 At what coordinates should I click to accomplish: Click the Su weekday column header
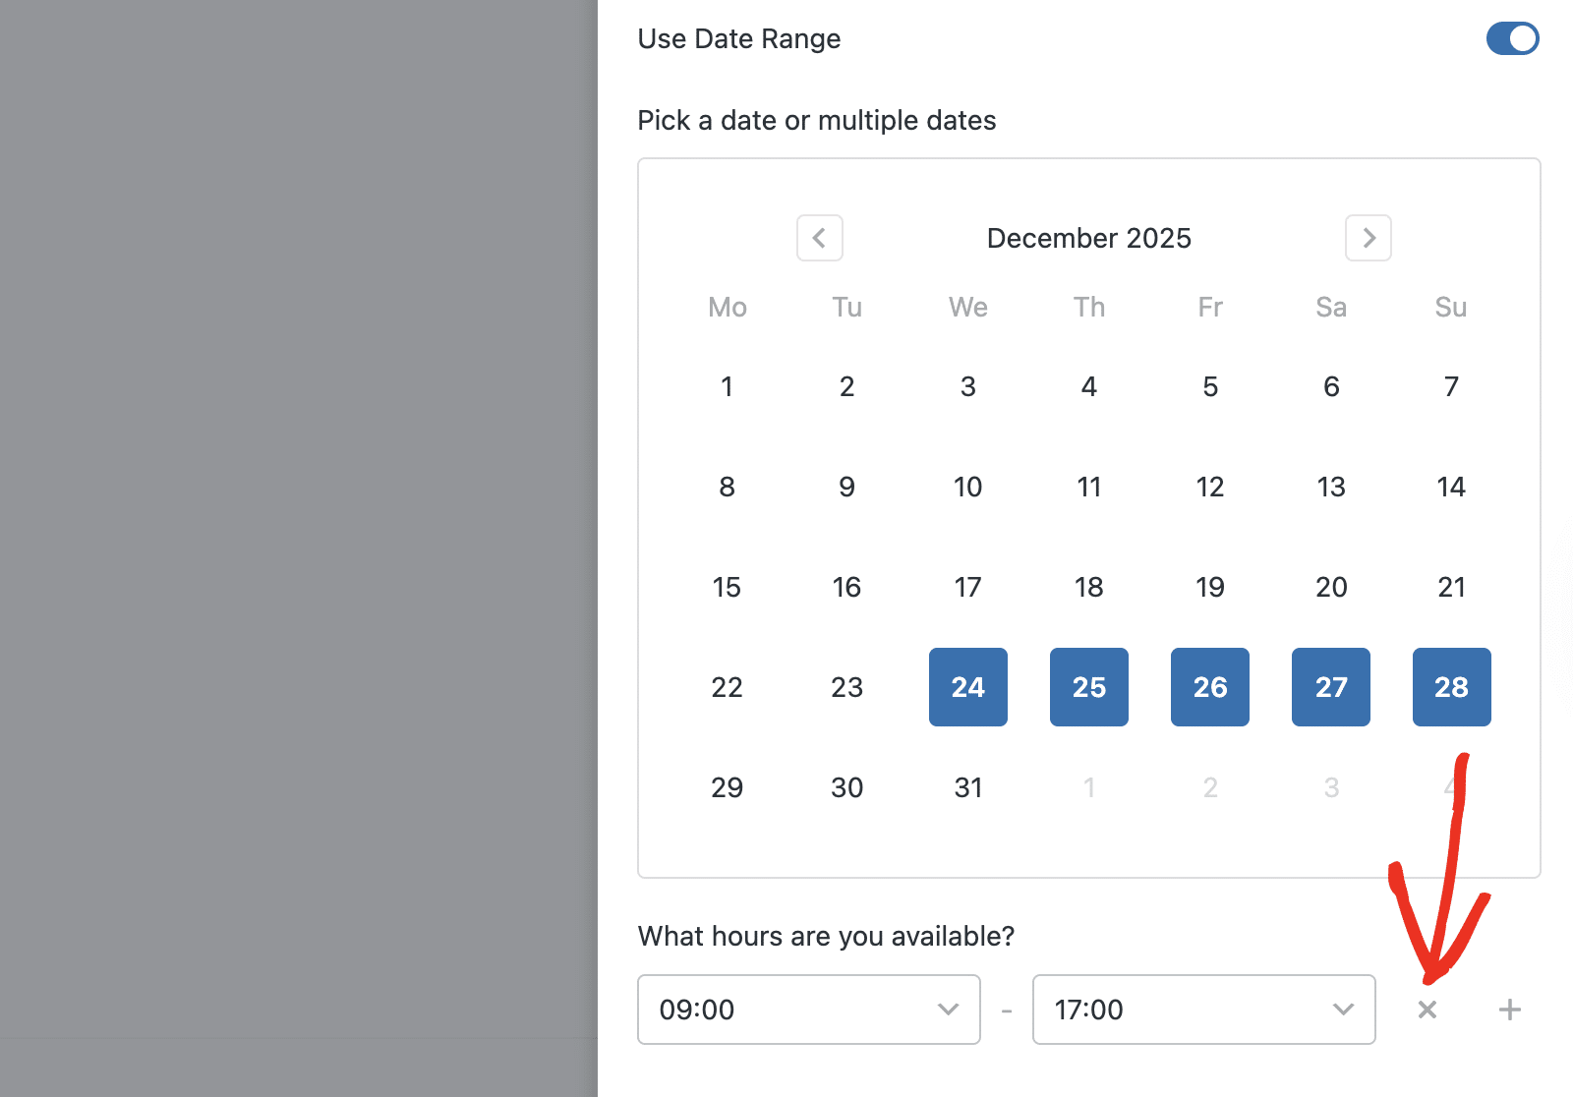pos(1450,308)
